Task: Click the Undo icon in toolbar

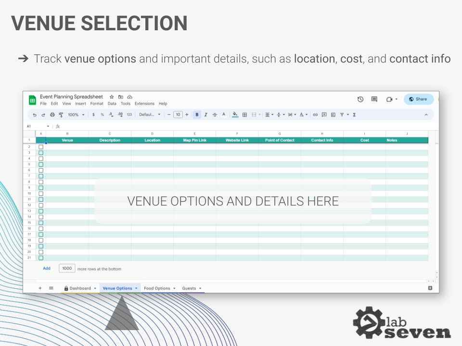Action: pyautogui.click(x=35, y=115)
